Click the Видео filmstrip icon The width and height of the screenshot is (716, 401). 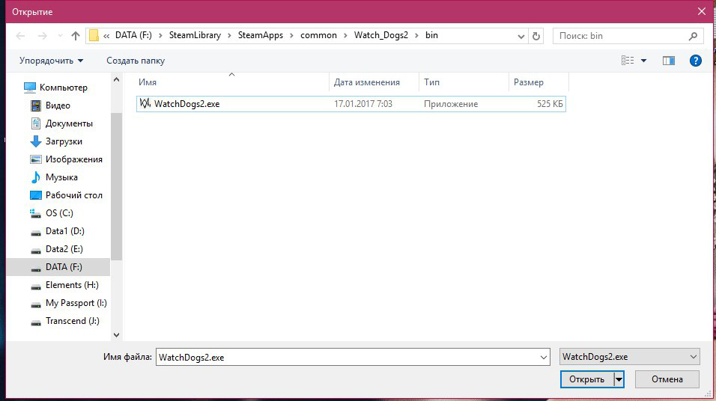[x=36, y=105]
